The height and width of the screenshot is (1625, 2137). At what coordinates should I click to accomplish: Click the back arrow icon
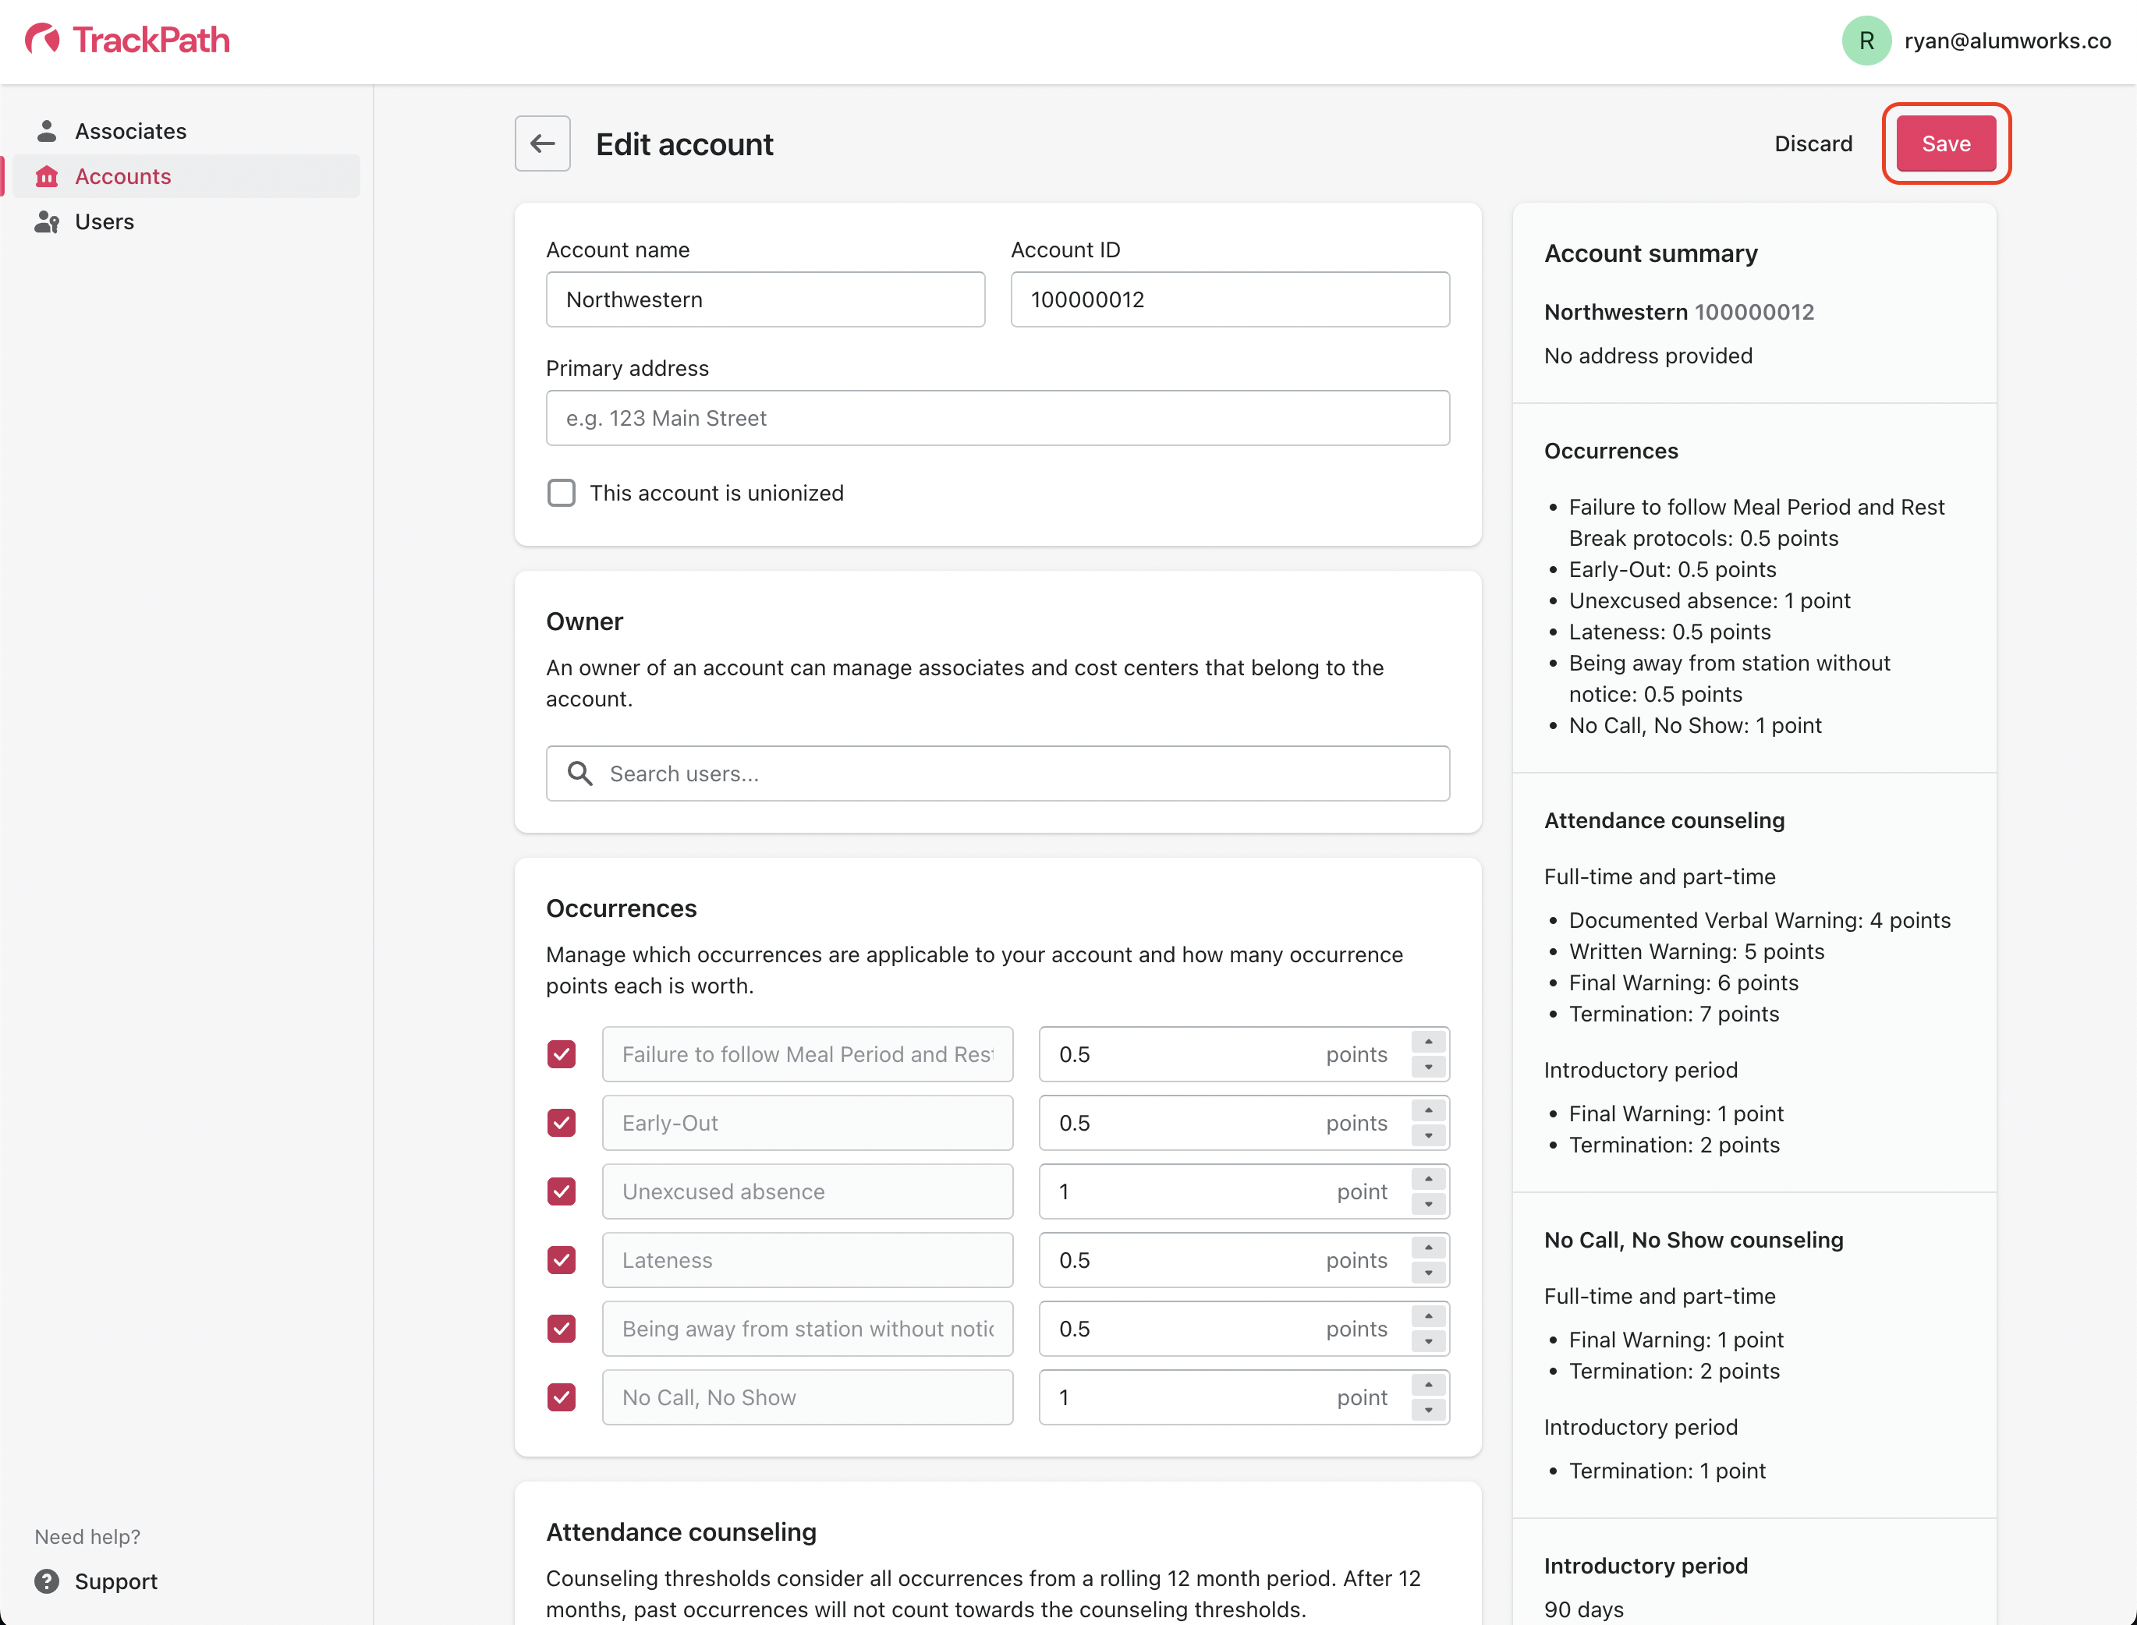tap(542, 144)
